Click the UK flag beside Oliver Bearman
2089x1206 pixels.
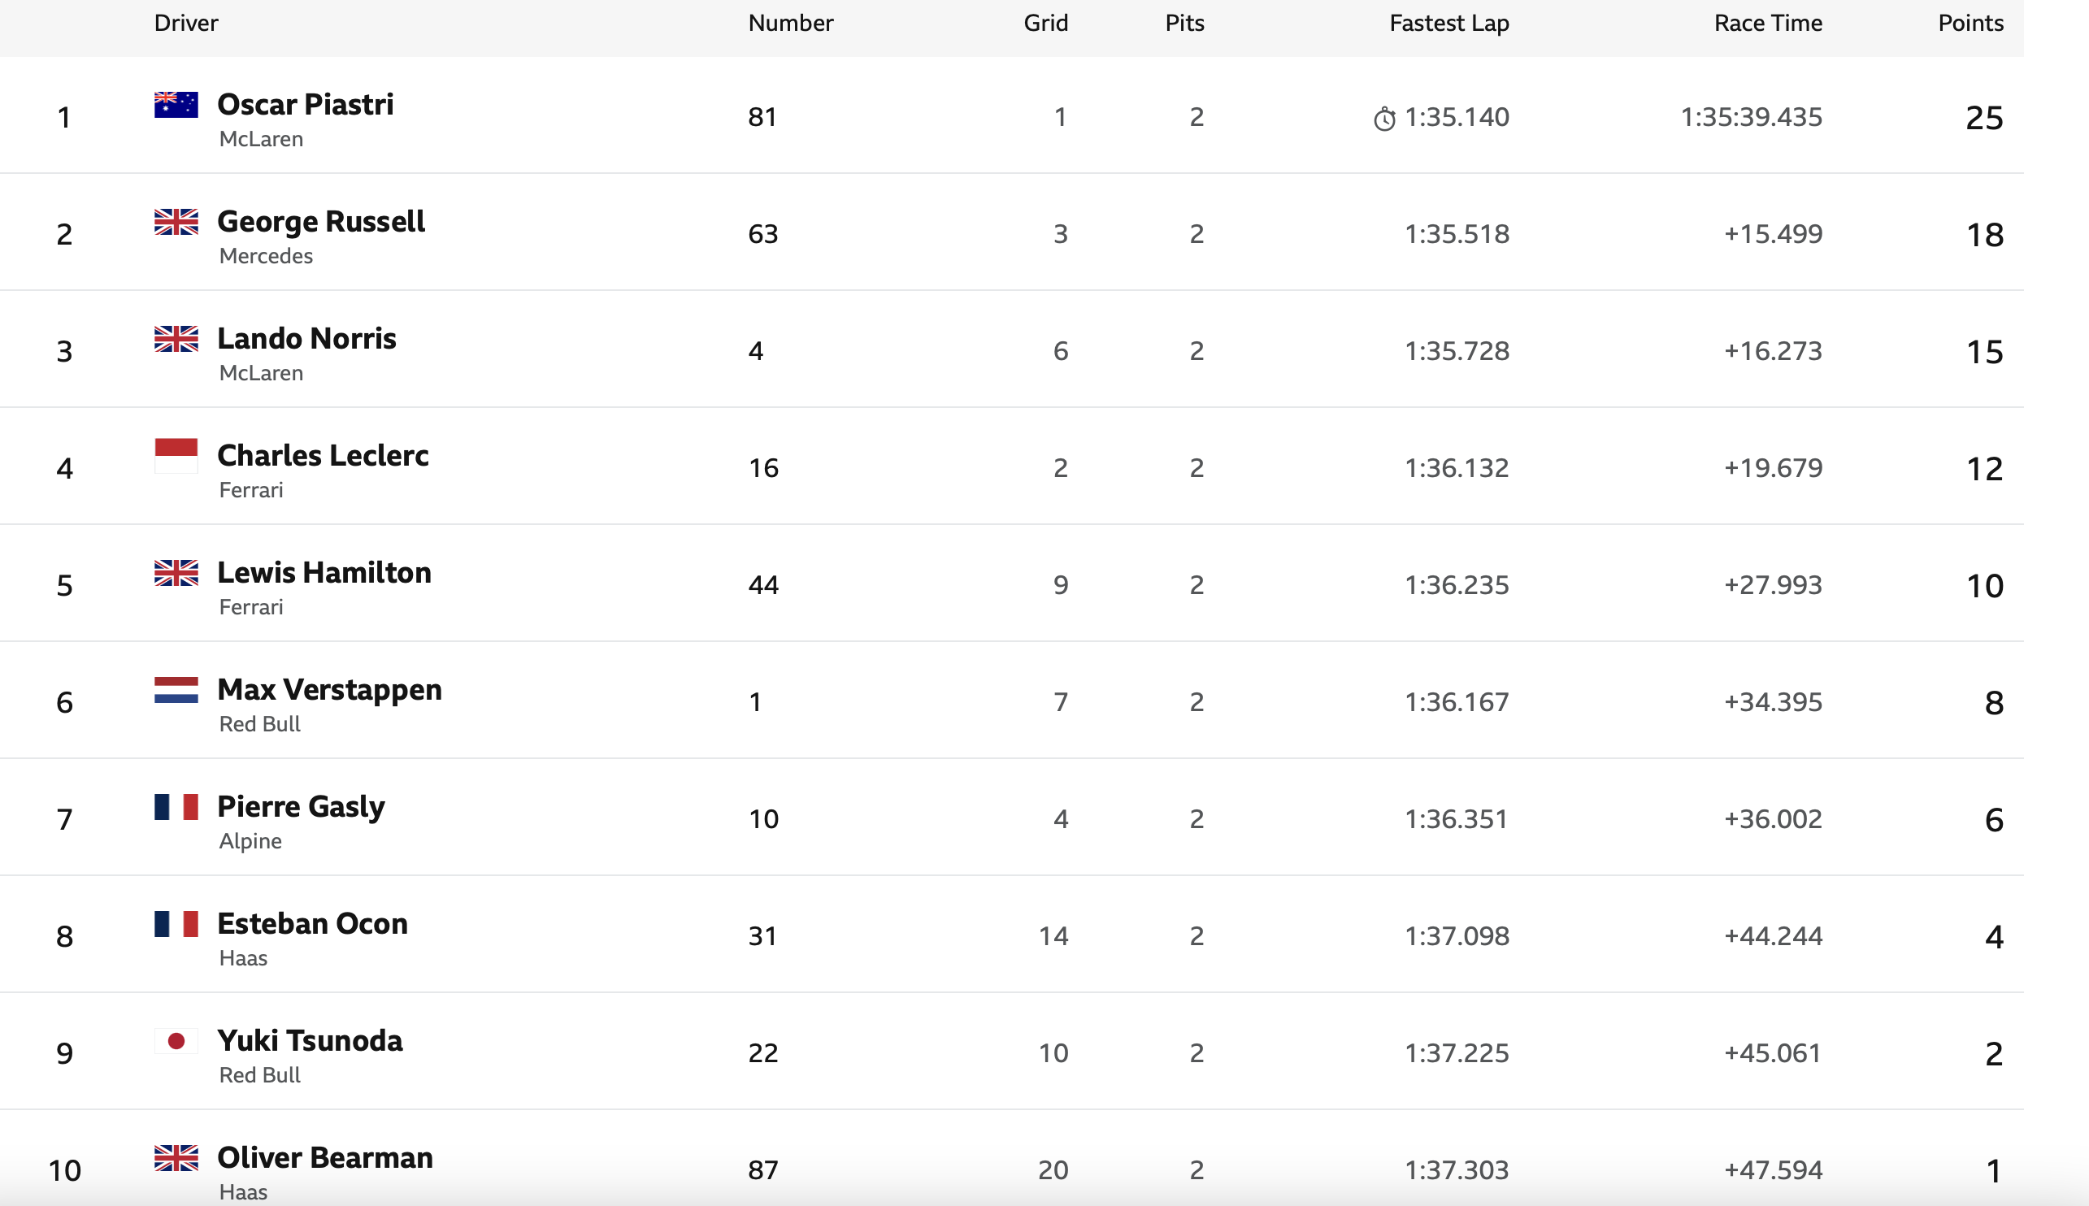pyautogui.click(x=176, y=1158)
